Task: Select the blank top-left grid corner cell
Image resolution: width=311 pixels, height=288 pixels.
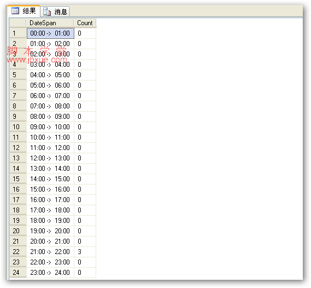Action: tap(18, 23)
